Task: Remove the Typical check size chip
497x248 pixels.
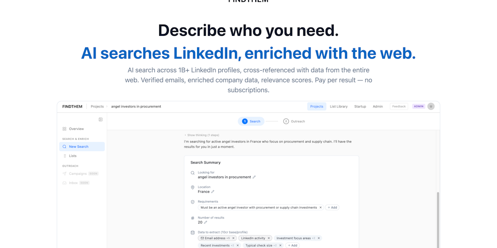Action: (x=280, y=246)
